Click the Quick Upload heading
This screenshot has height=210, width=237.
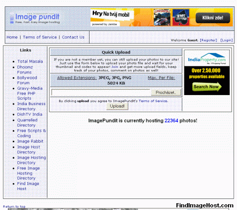point(116,52)
